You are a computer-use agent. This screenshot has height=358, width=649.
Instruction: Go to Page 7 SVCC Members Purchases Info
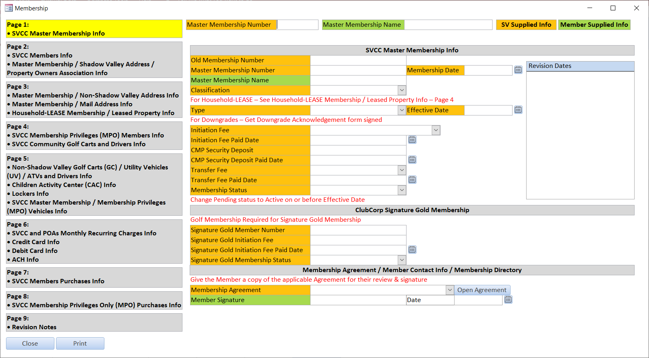click(94, 277)
